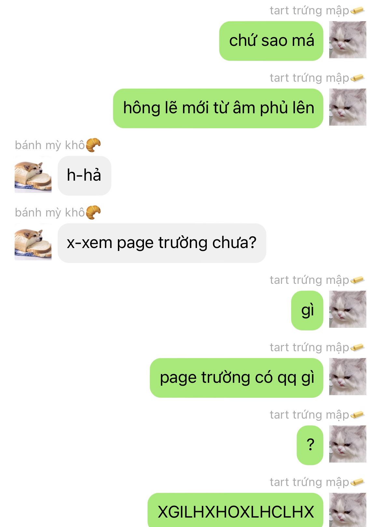Select the 'XGILHXHOXLHCLHX' message bubble
Image resolution: width=381 pixels, height=527 pixels.
click(x=235, y=510)
